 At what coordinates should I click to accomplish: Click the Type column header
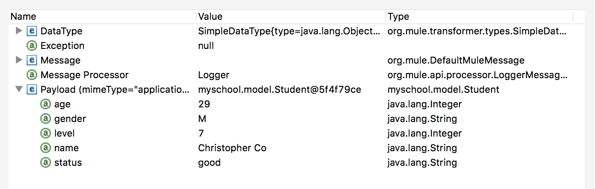pos(398,17)
